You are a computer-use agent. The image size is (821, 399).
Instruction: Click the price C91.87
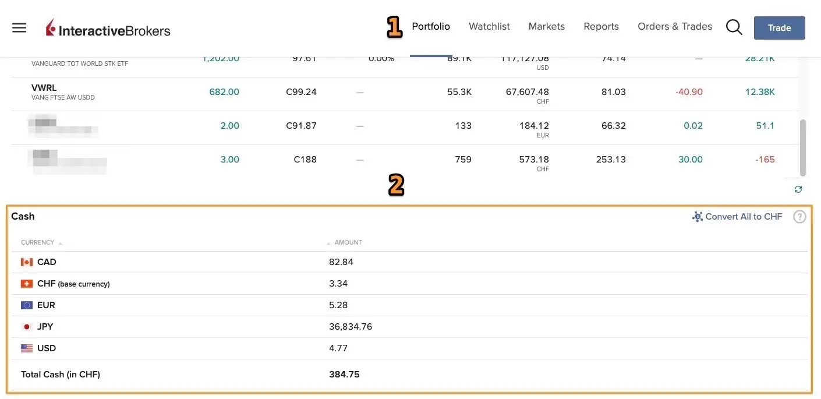301,126
